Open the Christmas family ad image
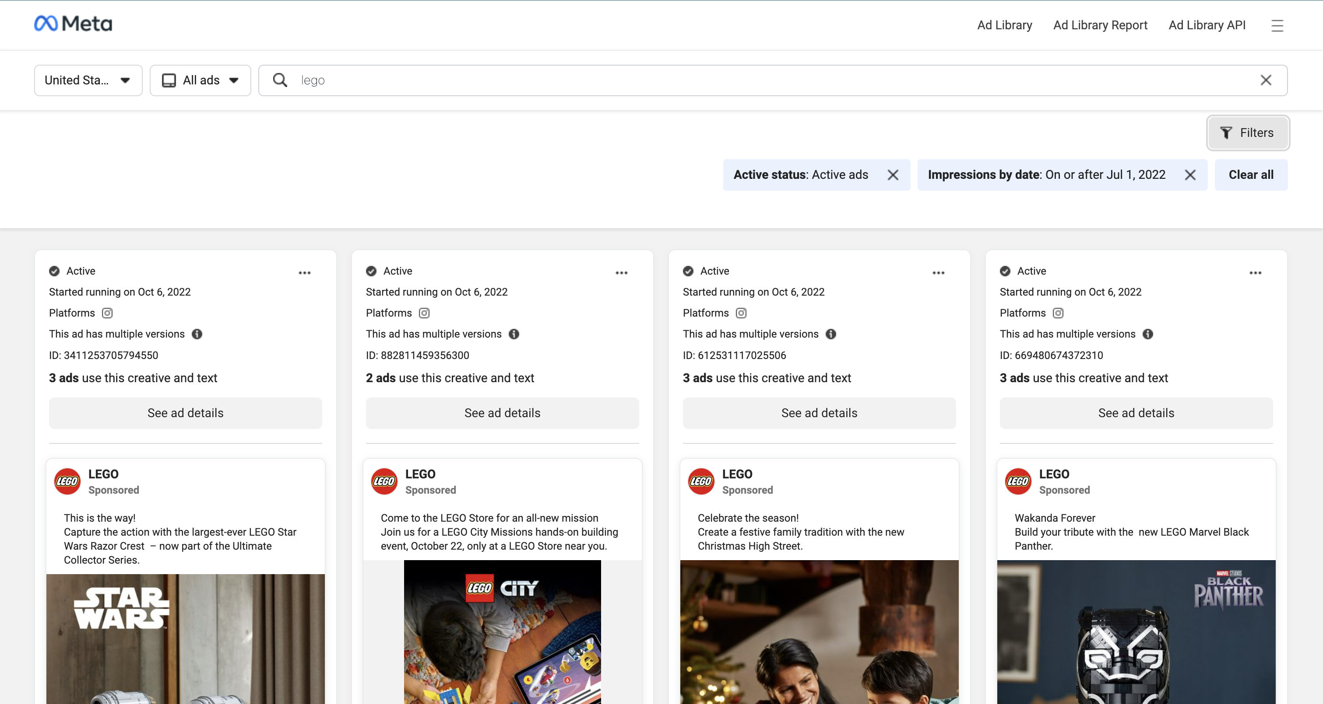This screenshot has width=1323, height=704. 819,632
